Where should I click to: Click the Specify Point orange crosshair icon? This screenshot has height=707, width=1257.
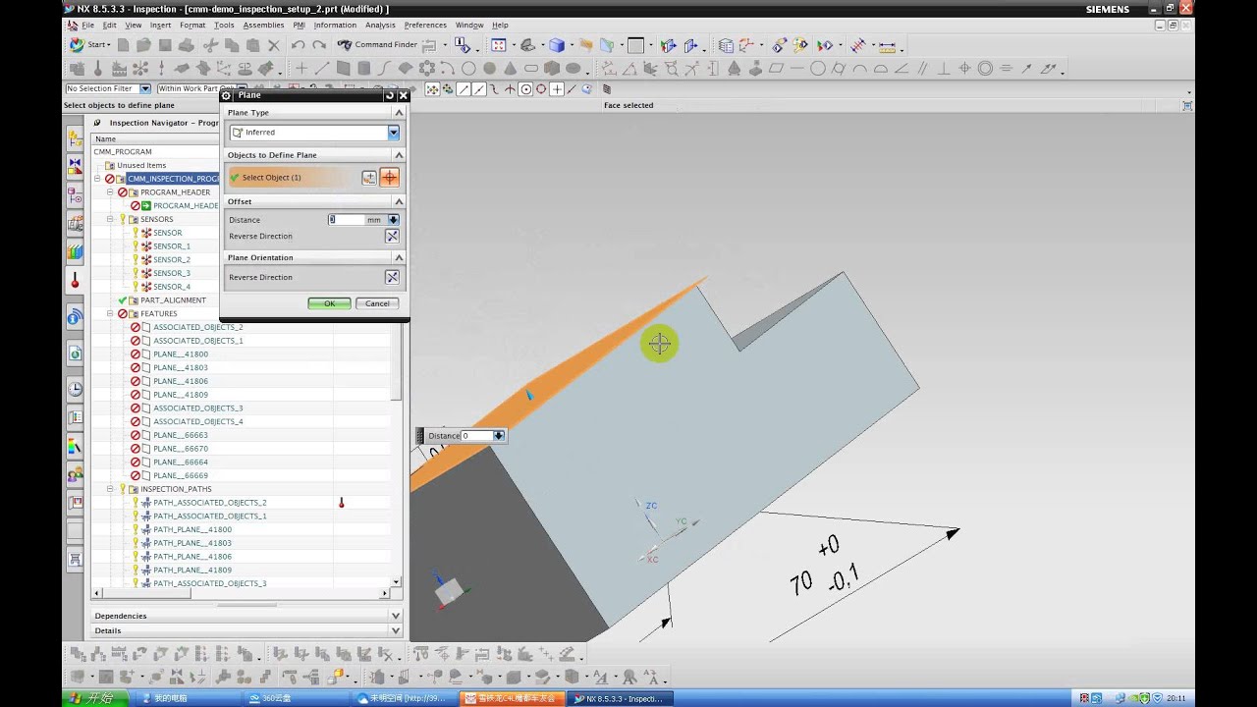coord(390,178)
